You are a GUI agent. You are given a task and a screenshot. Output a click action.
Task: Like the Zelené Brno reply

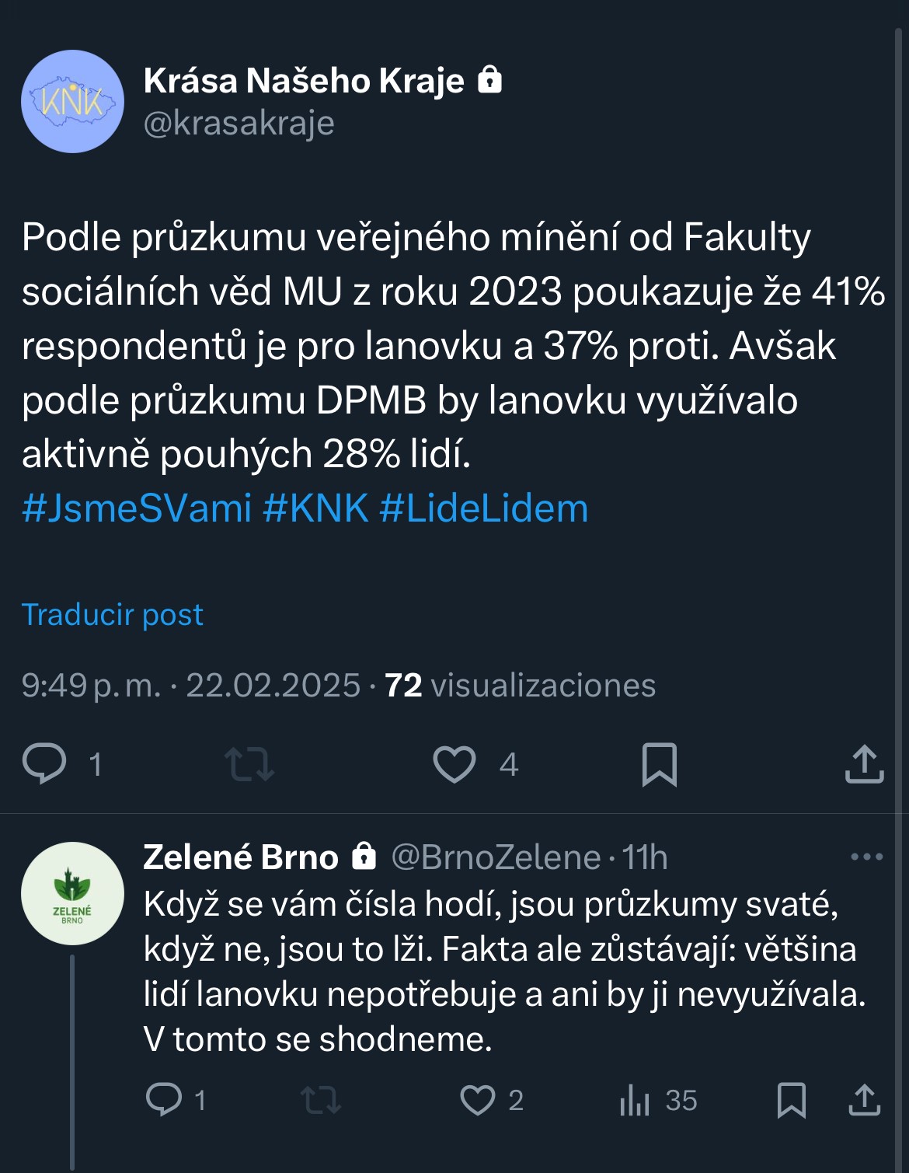coord(478,1100)
